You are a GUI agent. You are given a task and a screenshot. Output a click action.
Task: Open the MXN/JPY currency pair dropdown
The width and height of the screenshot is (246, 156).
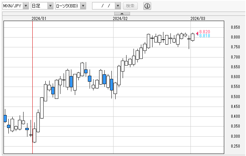[15, 6]
